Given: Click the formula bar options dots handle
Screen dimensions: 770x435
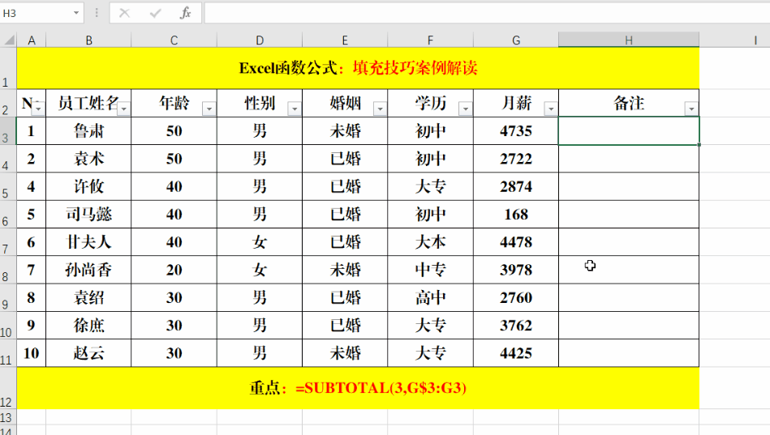Looking at the screenshot, I should tap(97, 13).
